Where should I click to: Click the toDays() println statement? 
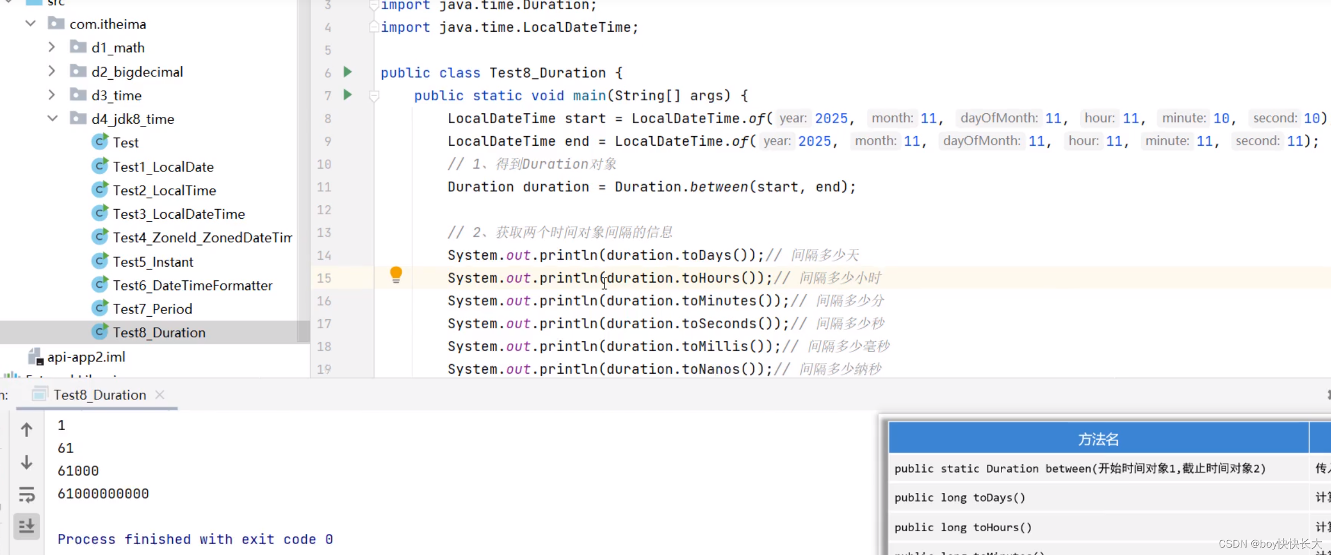click(606, 255)
